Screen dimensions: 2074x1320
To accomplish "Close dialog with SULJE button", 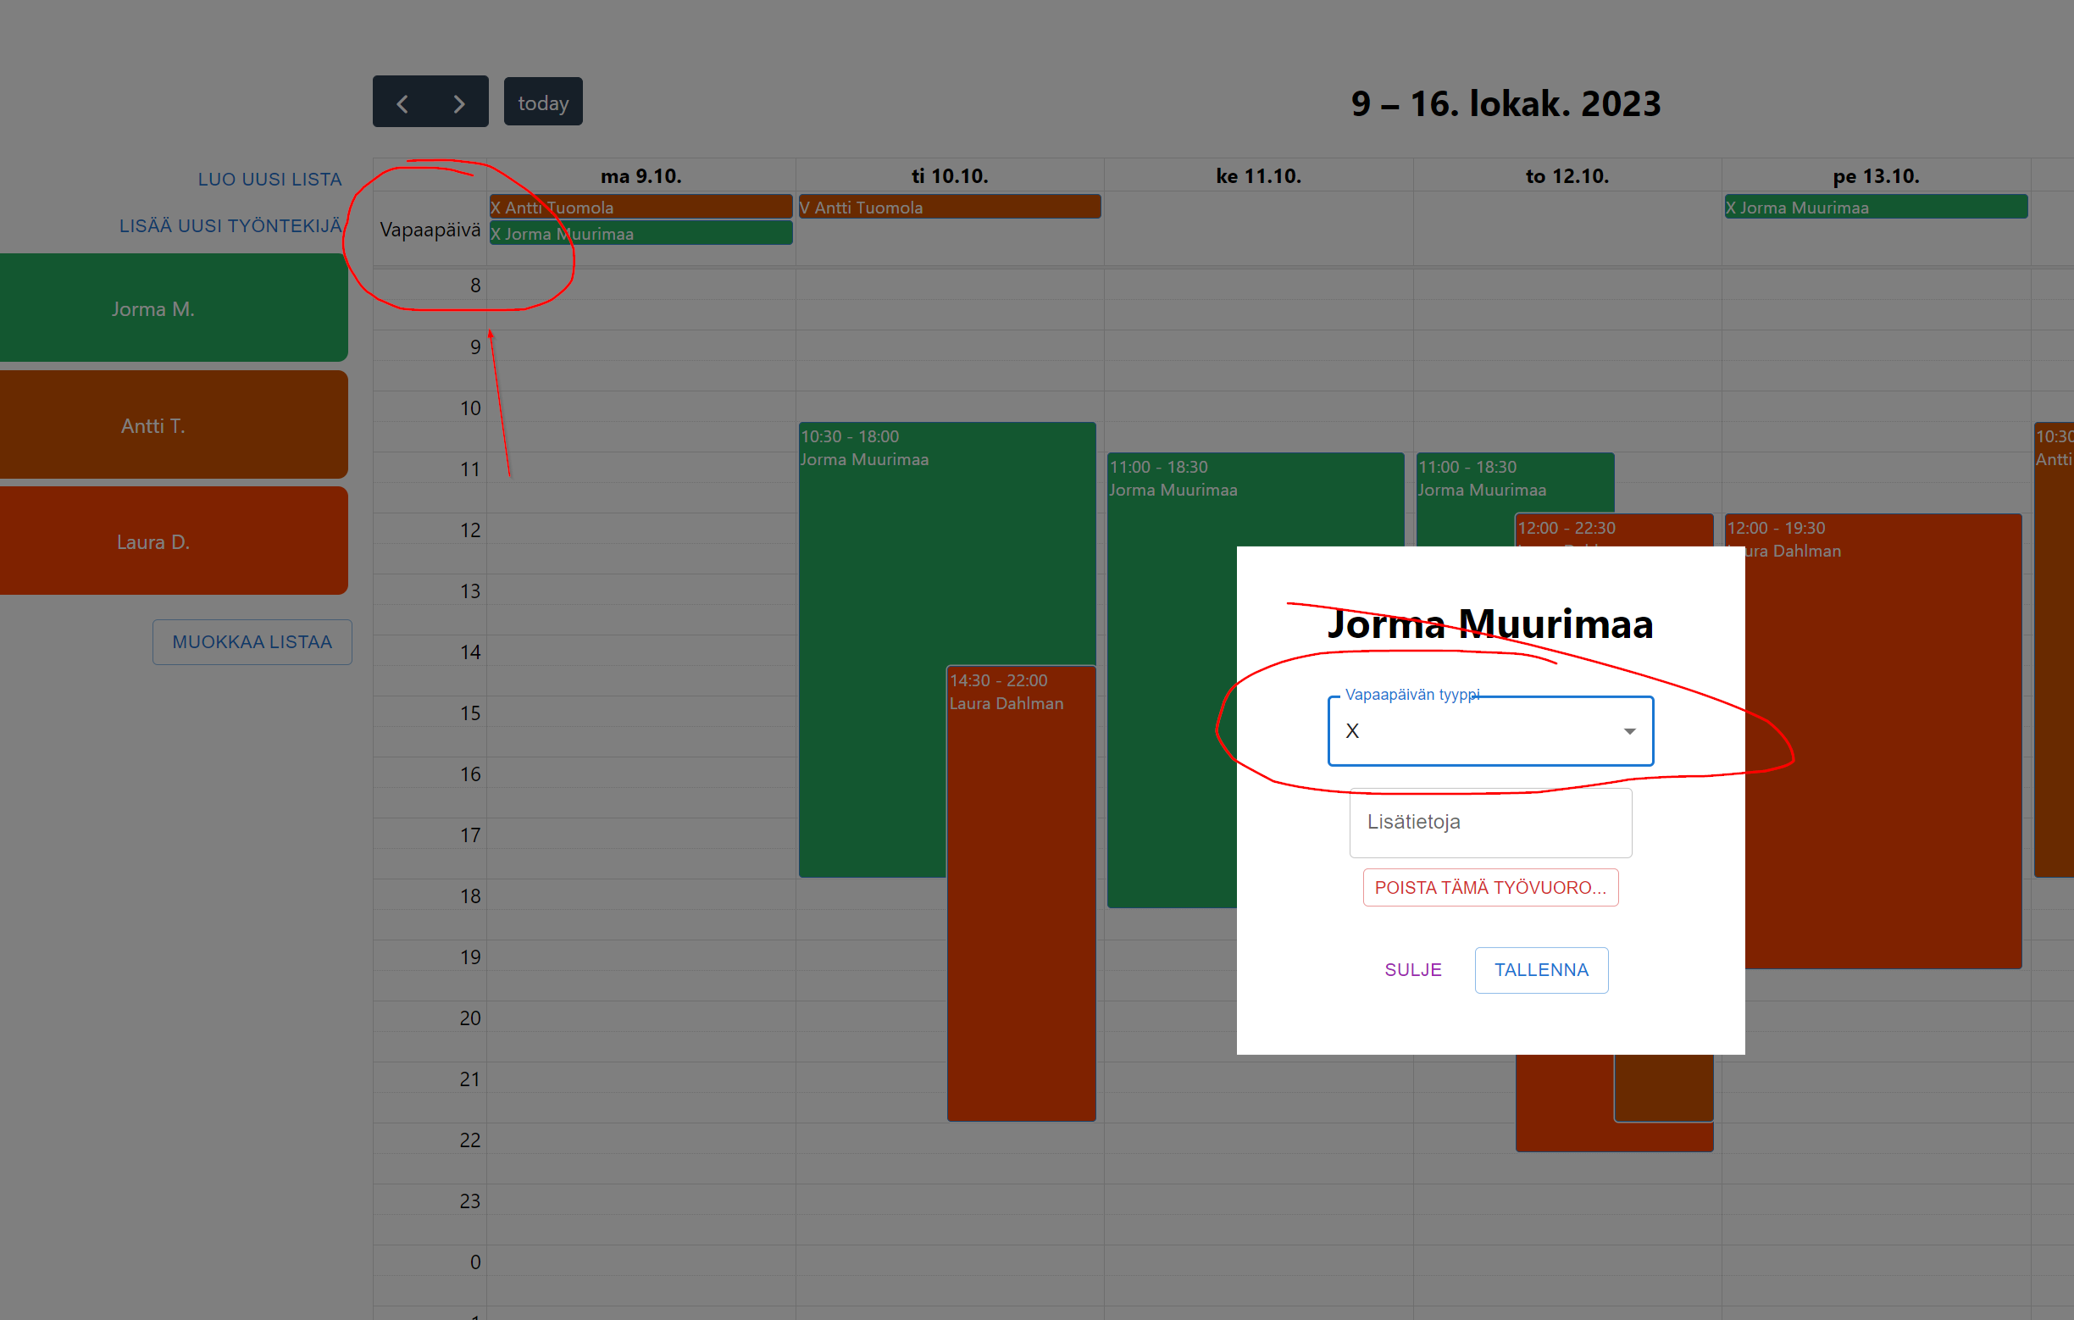I will point(1412,969).
